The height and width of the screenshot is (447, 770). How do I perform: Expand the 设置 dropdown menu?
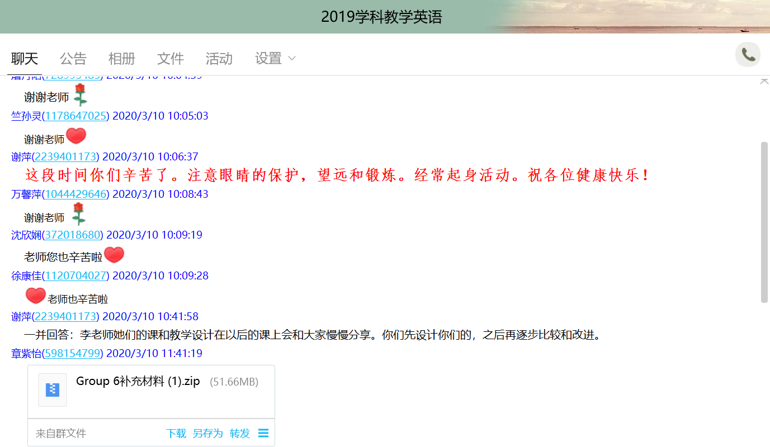coord(275,58)
